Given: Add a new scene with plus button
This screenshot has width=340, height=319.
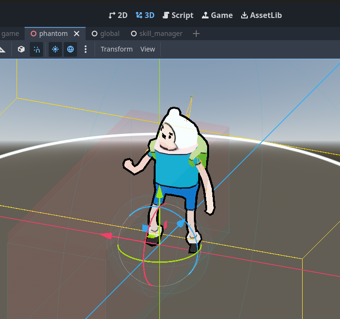Looking at the screenshot, I should pos(196,34).
